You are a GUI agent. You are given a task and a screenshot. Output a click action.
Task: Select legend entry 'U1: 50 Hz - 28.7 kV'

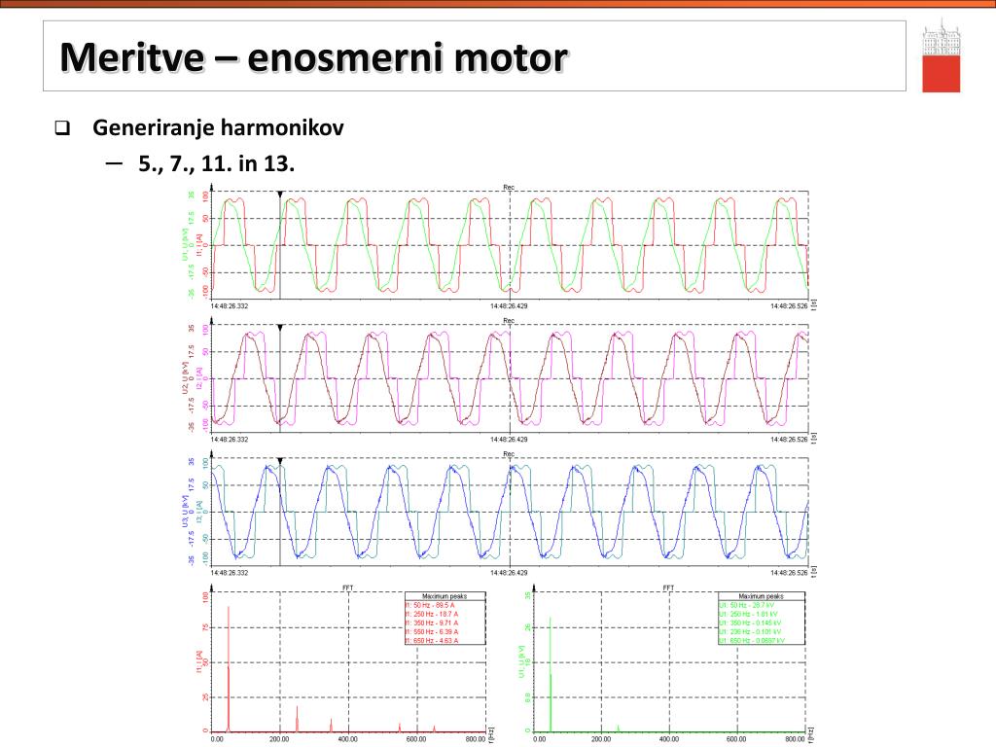point(745,605)
